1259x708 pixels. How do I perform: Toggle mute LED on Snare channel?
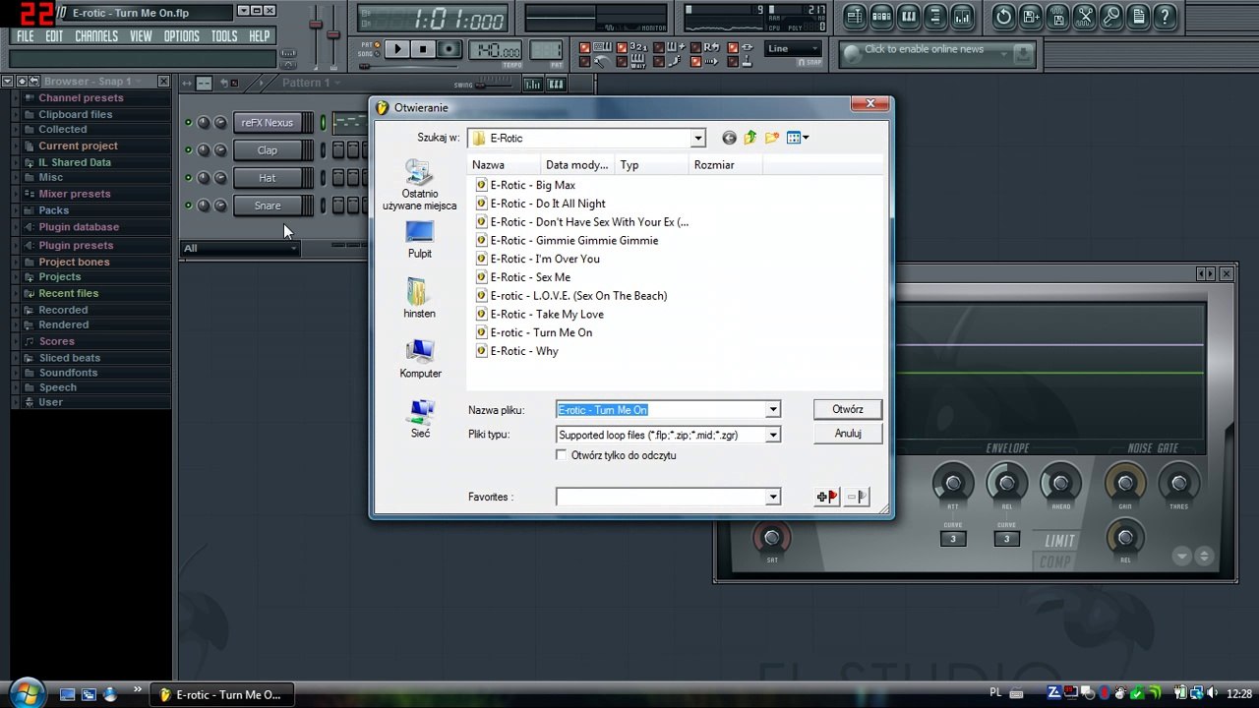188,206
